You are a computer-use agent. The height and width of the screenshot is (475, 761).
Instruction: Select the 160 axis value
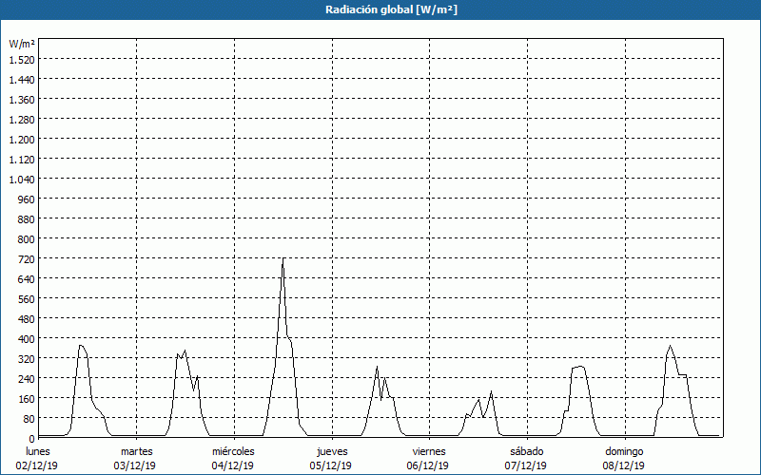(x=27, y=398)
